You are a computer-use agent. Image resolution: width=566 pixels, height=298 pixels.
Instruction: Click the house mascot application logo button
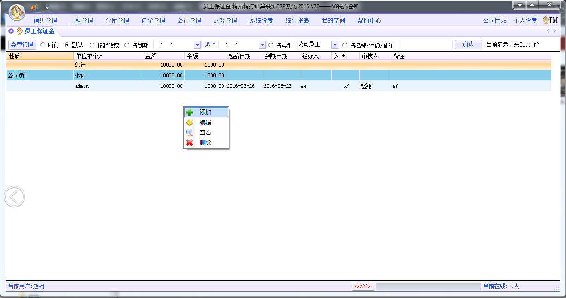(x=17, y=12)
